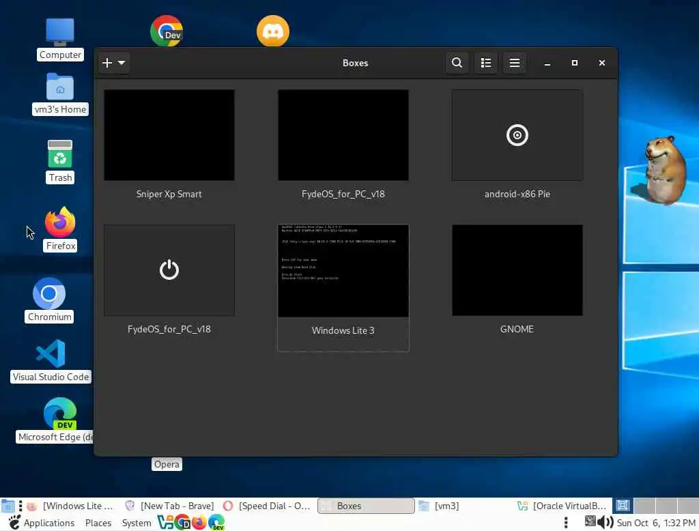Launch Chrome Dev desktop icon

point(167,31)
